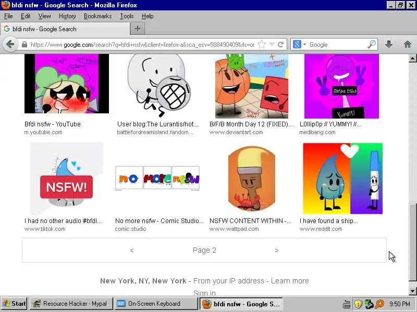Open the I have found a ship result
417x312 pixels.
329,220
